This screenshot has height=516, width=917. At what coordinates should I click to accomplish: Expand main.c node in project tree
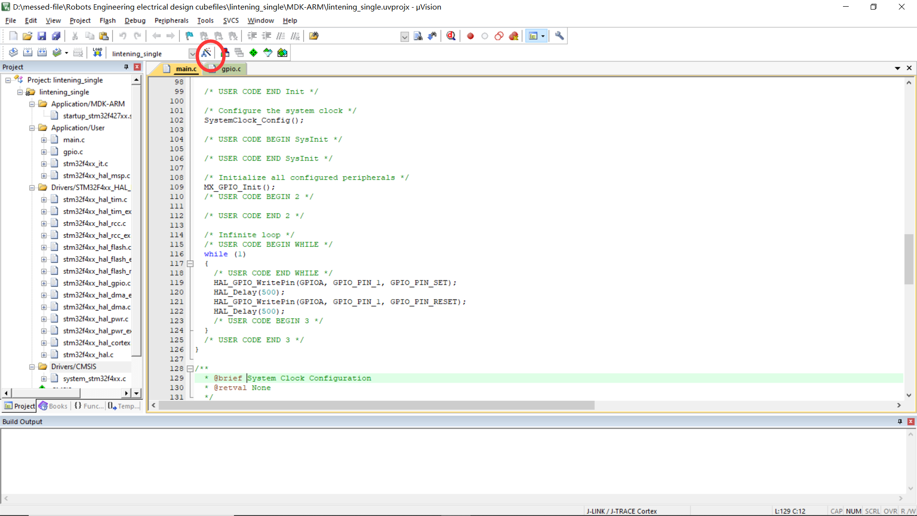44,140
